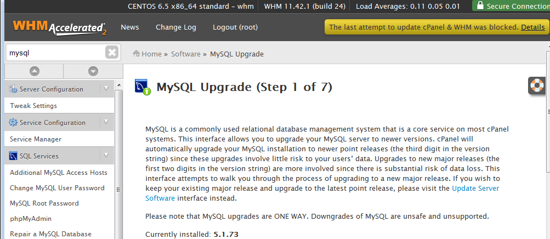Collapse the SQL Services section arrow
The image size is (550, 239).
(x=106, y=156)
